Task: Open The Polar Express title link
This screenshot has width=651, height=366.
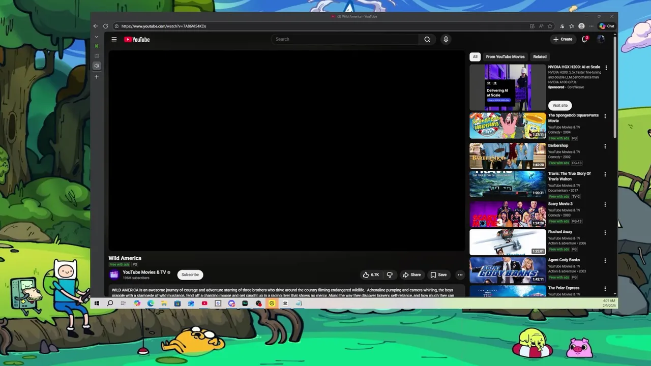Action: [564, 288]
